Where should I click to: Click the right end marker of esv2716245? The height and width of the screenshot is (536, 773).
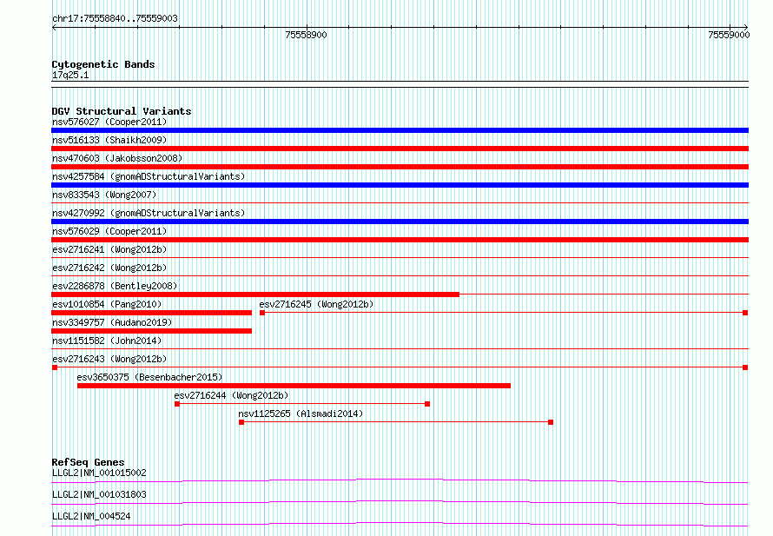pos(745,313)
